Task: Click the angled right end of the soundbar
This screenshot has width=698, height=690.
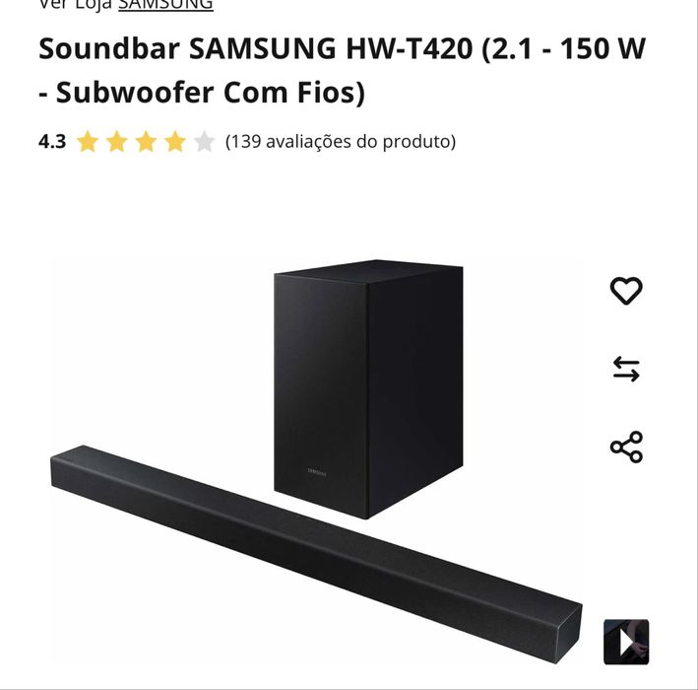Action: tap(569, 633)
